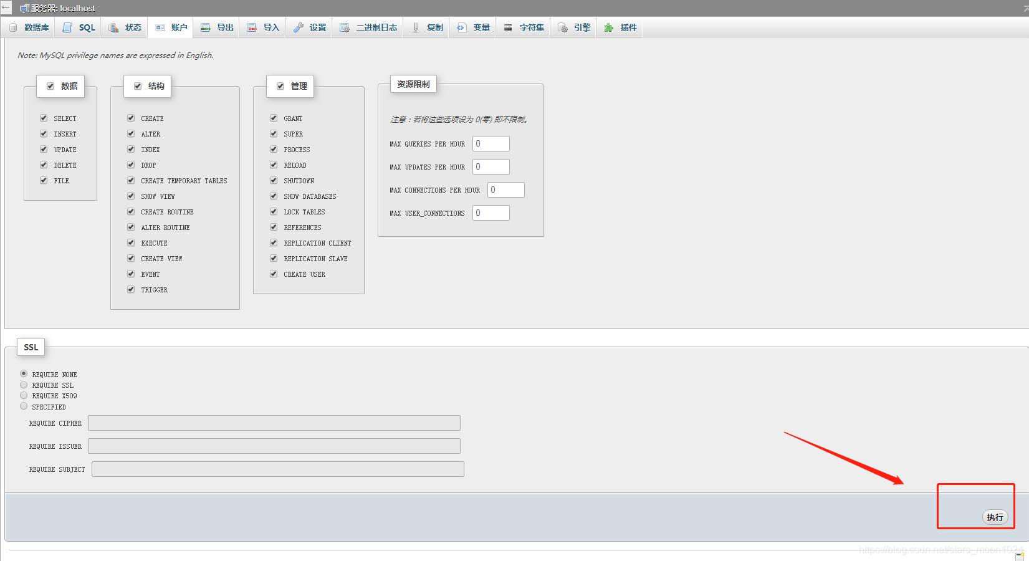
Task: Click the MAX QUERIES PER HOUR field
Action: pyautogui.click(x=491, y=144)
